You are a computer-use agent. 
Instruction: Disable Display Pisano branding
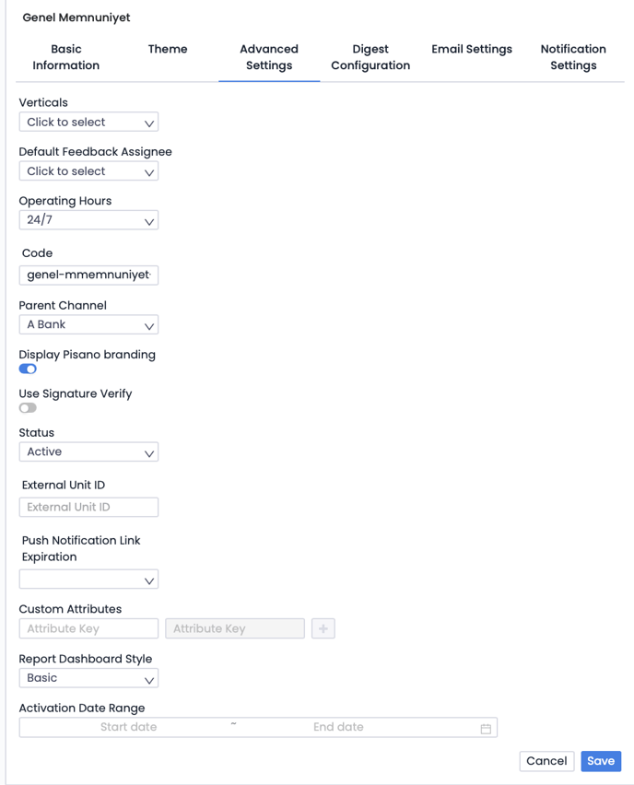[28, 369]
